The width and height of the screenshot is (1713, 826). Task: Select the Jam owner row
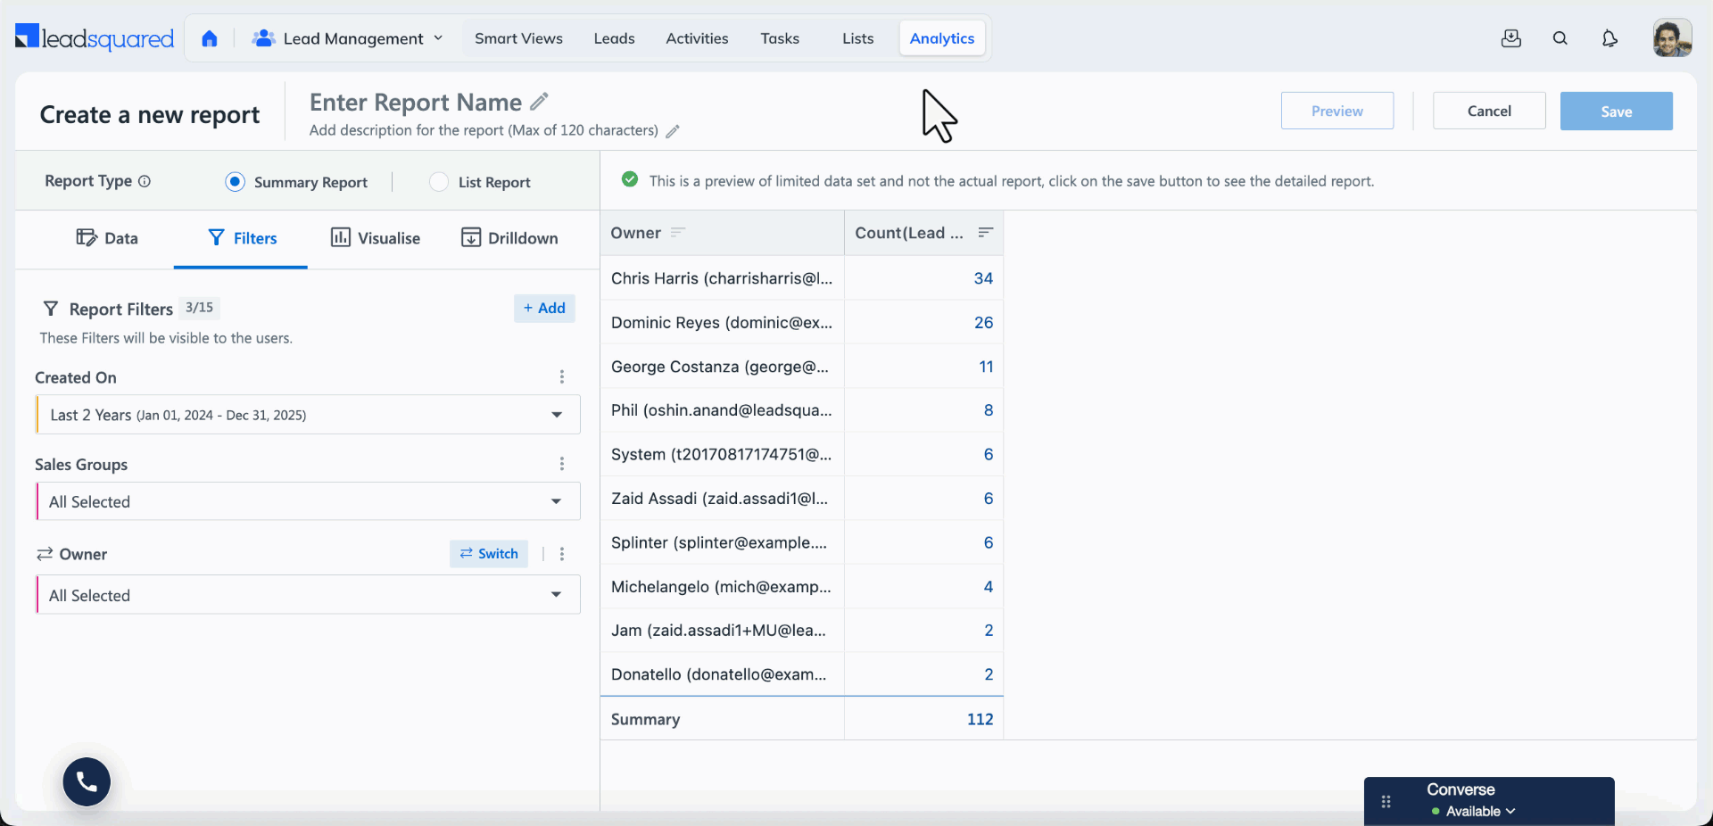point(801,631)
